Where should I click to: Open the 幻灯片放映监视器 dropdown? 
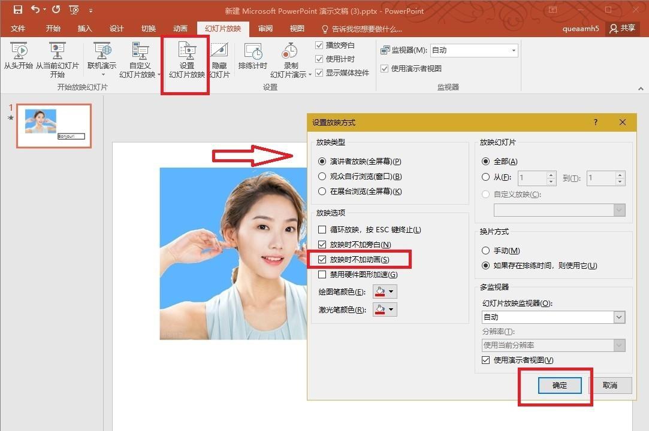pyautogui.click(x=618, y=317)
